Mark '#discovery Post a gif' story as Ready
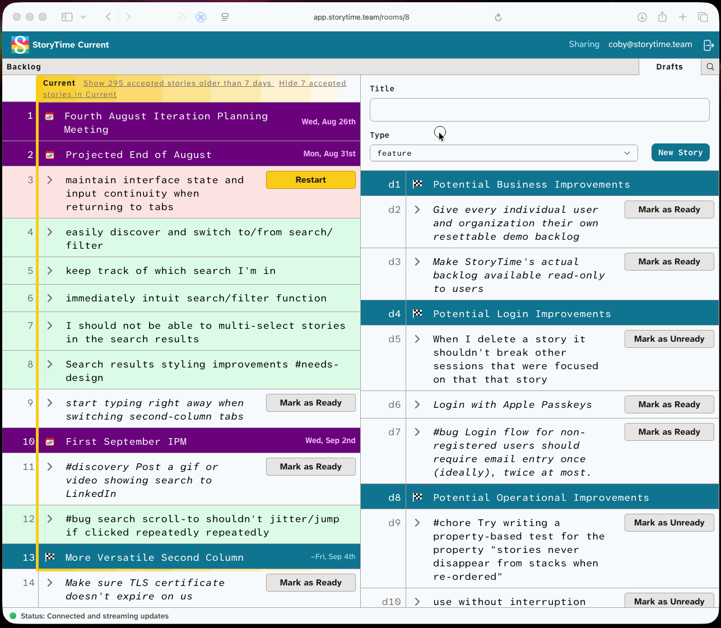Viewport: 721px width, 628px height. [311, 467]
